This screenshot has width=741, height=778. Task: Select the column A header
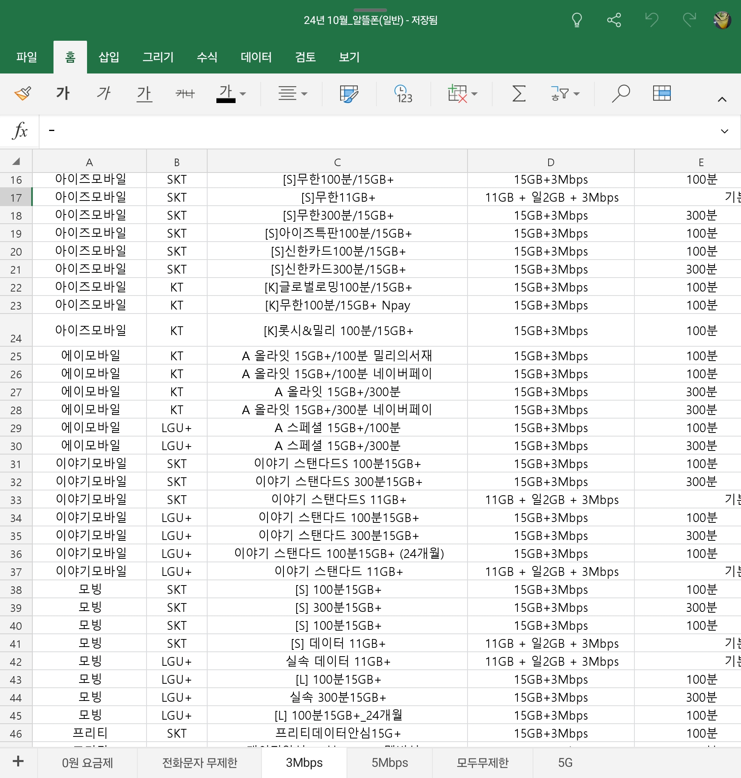point(89,162)
